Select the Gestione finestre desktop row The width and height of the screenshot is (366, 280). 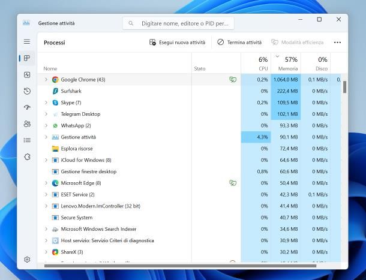(x=189, y=171)
